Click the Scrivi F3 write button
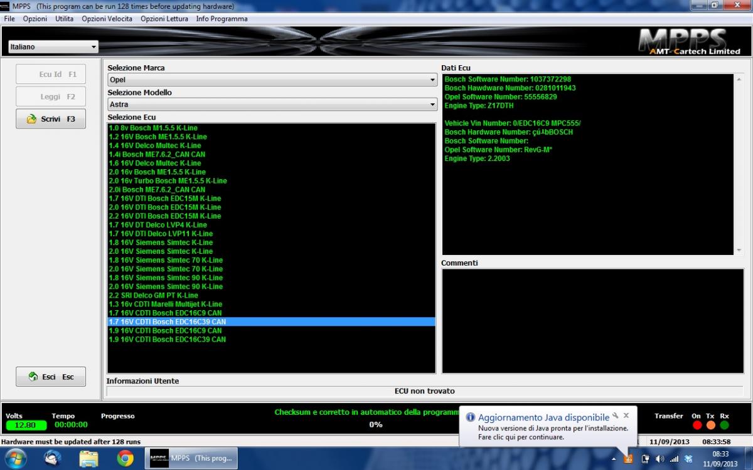Screen dimensions: 753x470 point(51,118)
